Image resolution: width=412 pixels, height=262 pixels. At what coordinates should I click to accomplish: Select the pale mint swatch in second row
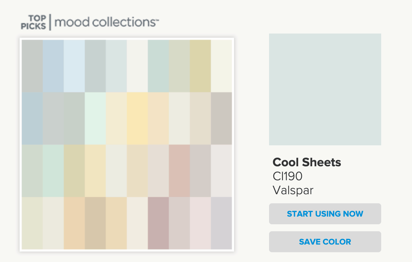coord(95,118)
